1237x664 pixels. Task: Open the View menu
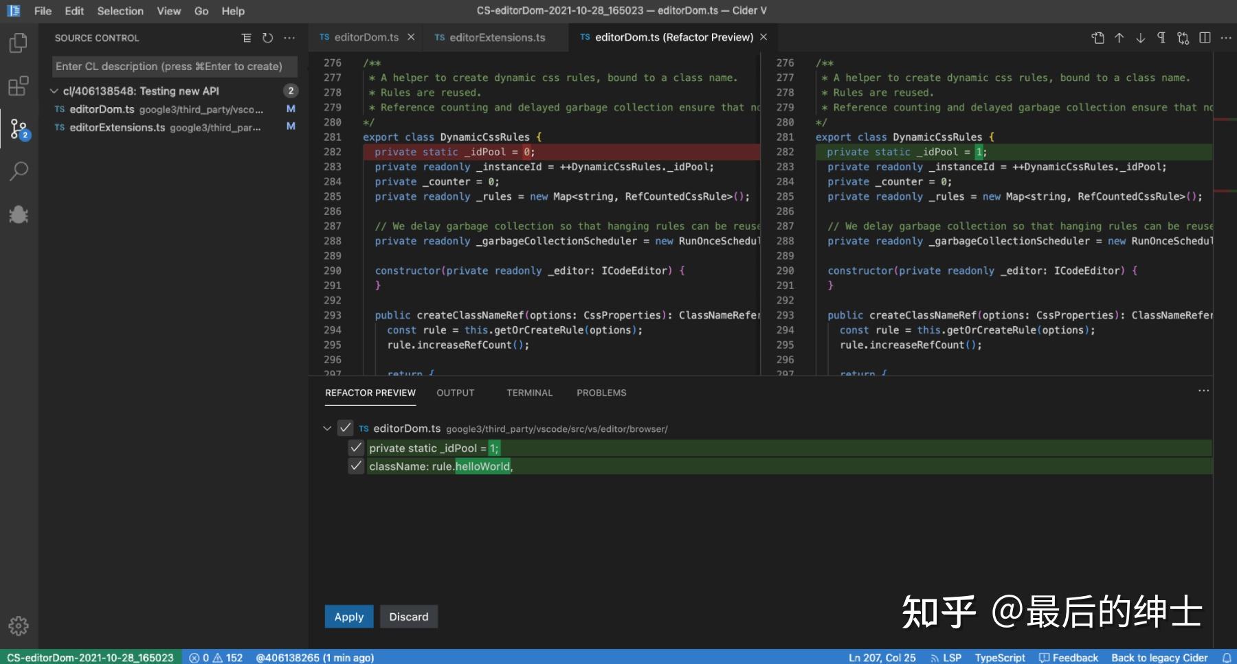169,11
